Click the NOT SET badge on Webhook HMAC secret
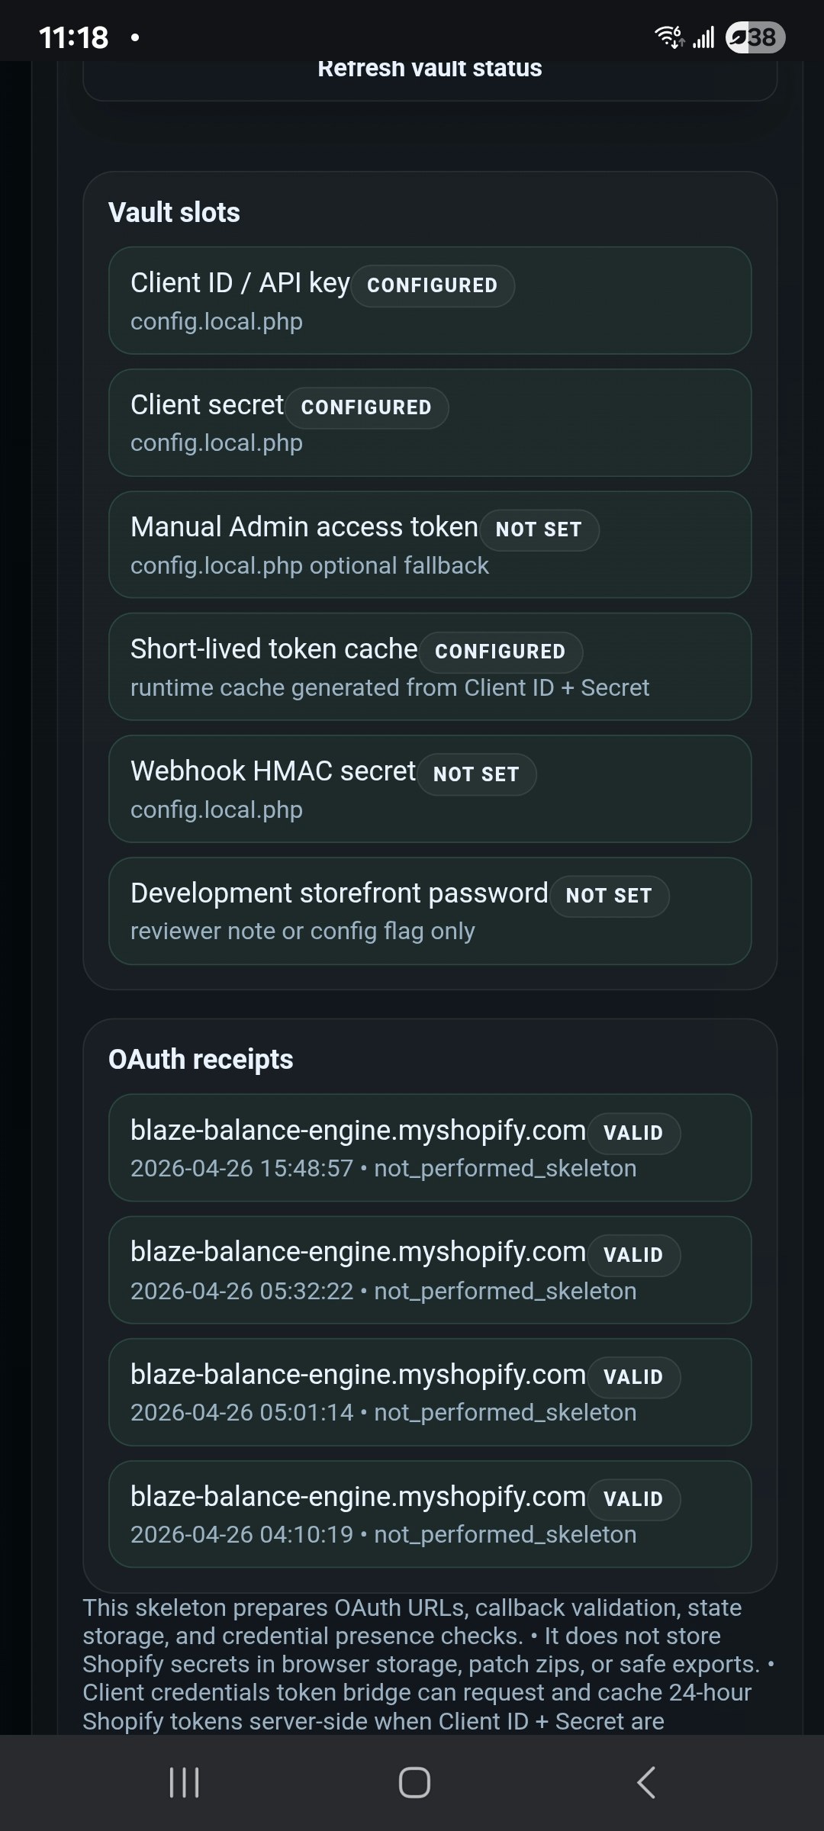824x1831 pixels. click(x=477, y=774)
